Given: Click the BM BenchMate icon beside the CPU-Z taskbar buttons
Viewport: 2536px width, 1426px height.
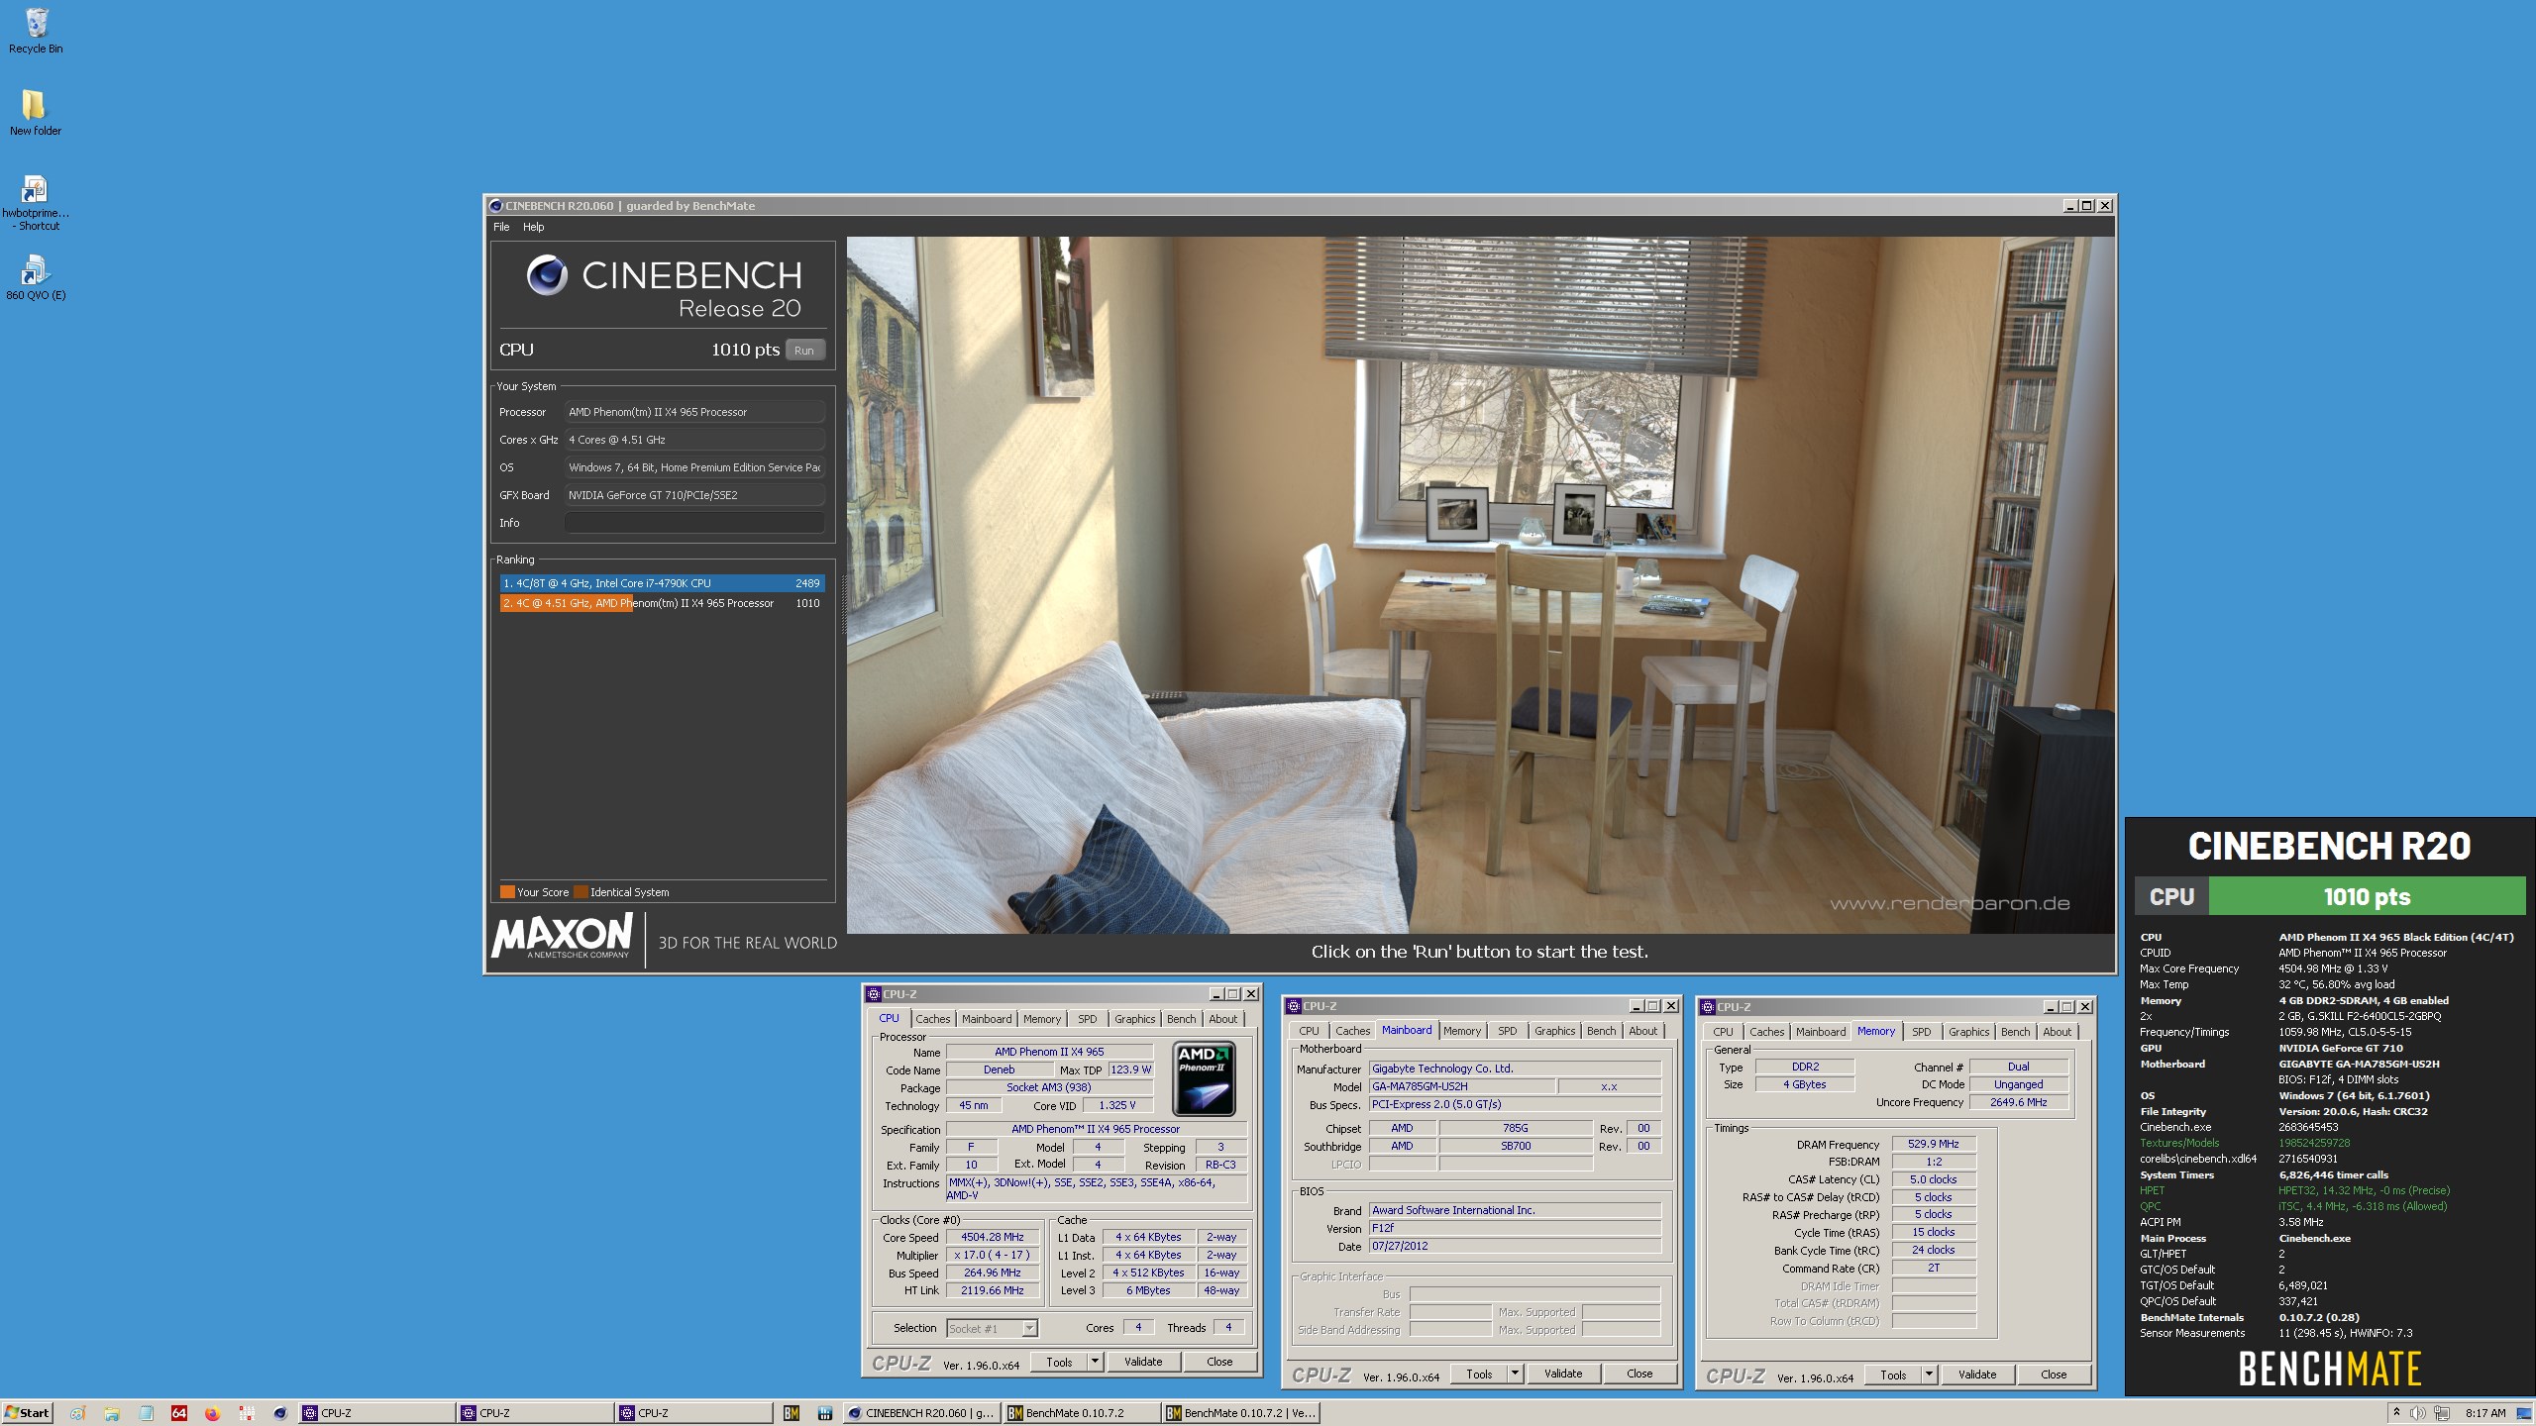Looking at the screenshot, I should tap(792, 1413).
